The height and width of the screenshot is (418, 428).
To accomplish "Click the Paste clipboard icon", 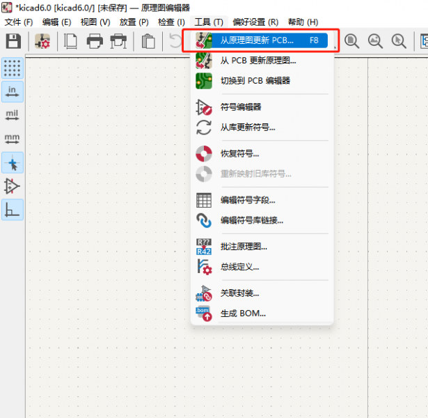I will [x=148, y=41].
